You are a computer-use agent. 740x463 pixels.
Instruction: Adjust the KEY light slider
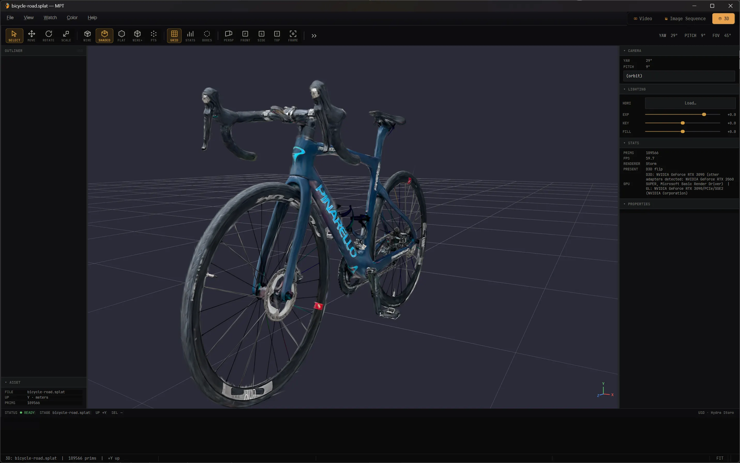click(x=682, y=123)
